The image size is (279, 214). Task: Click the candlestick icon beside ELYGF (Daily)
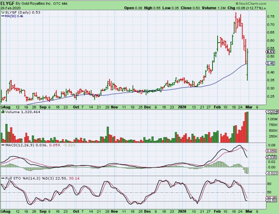pos(3,12)
